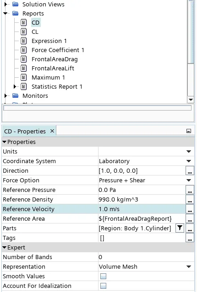The image size is (197, 292).
Task: Open the Reference Pressure ellipsis button
Action: coord(190,190)
